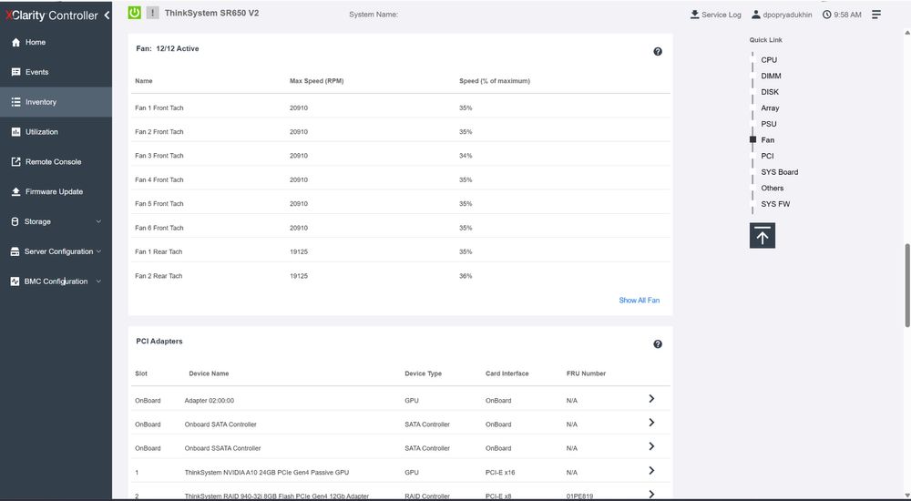Click Speed (% of maximum) column header

point(495,81)
